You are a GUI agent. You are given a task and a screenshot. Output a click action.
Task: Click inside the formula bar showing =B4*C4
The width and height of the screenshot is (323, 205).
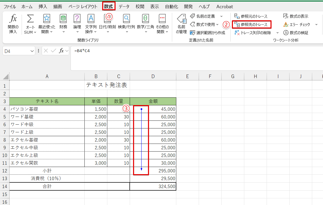pos(197,58)
